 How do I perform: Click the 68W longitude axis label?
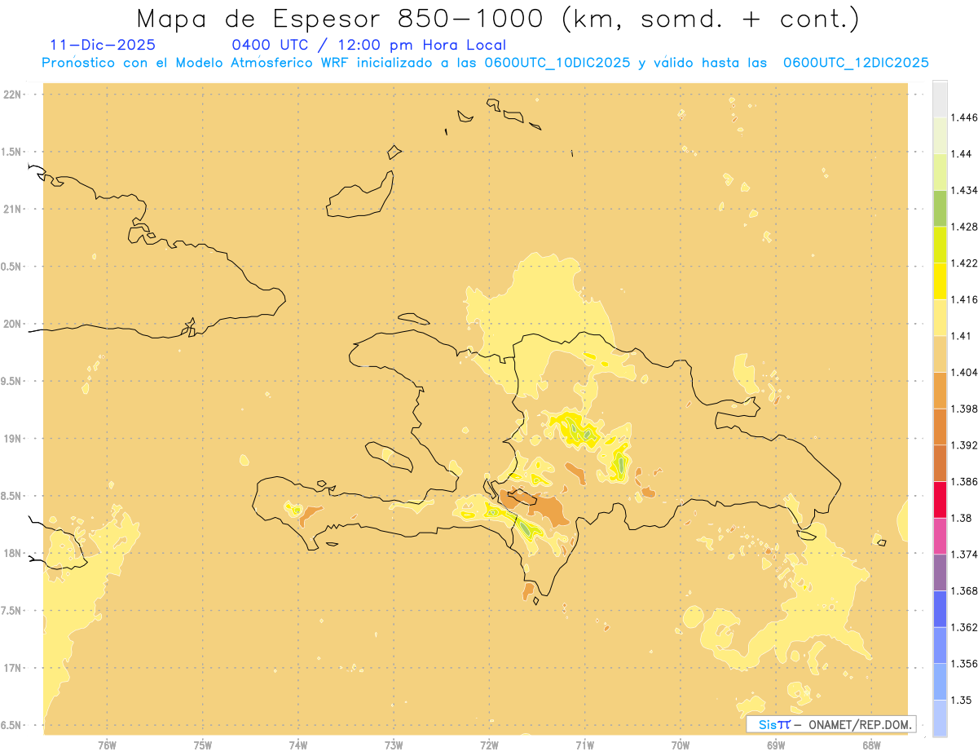[871, 745]
